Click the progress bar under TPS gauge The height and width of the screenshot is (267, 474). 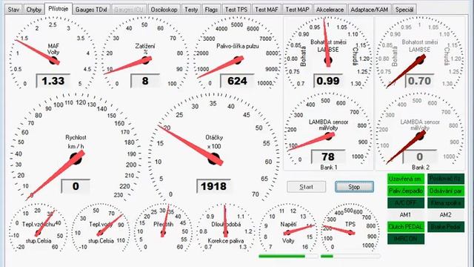[350, 257]
